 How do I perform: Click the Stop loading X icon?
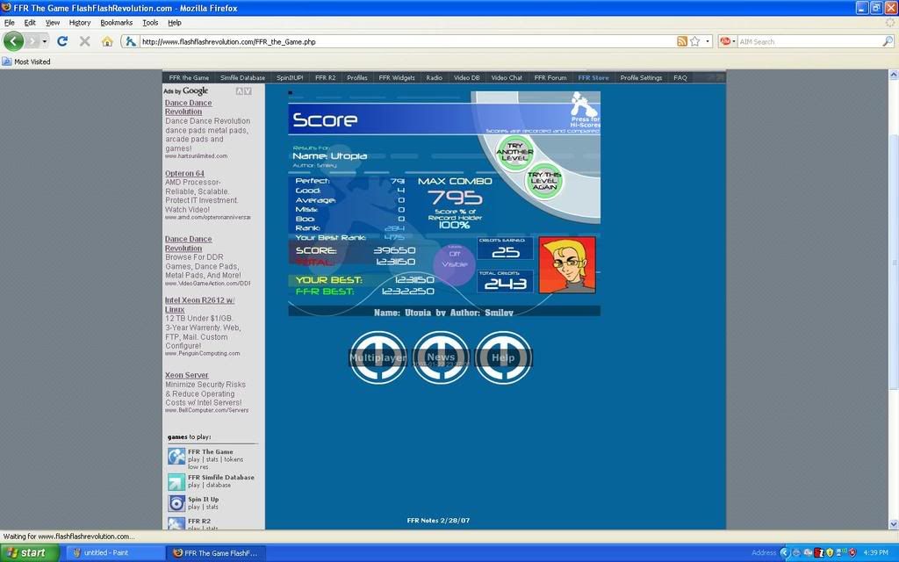tap(84, 41)
